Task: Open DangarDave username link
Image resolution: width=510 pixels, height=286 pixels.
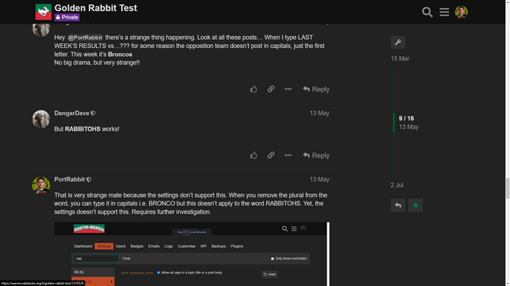Action: pyautogui.click(x=72, y=114)
